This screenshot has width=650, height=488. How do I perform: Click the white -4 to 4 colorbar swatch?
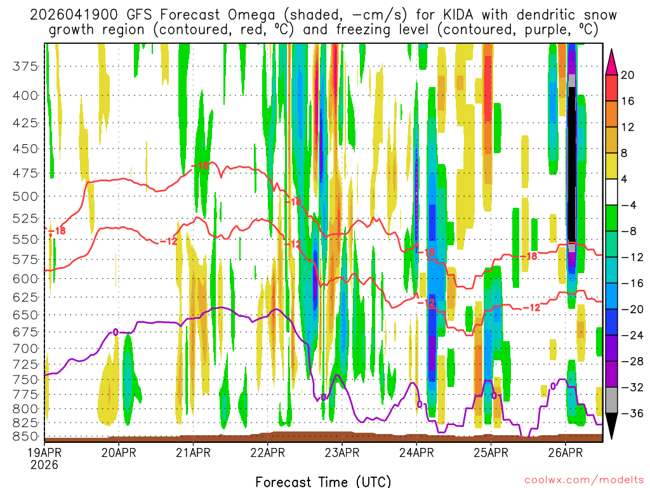tap(611, 192)
